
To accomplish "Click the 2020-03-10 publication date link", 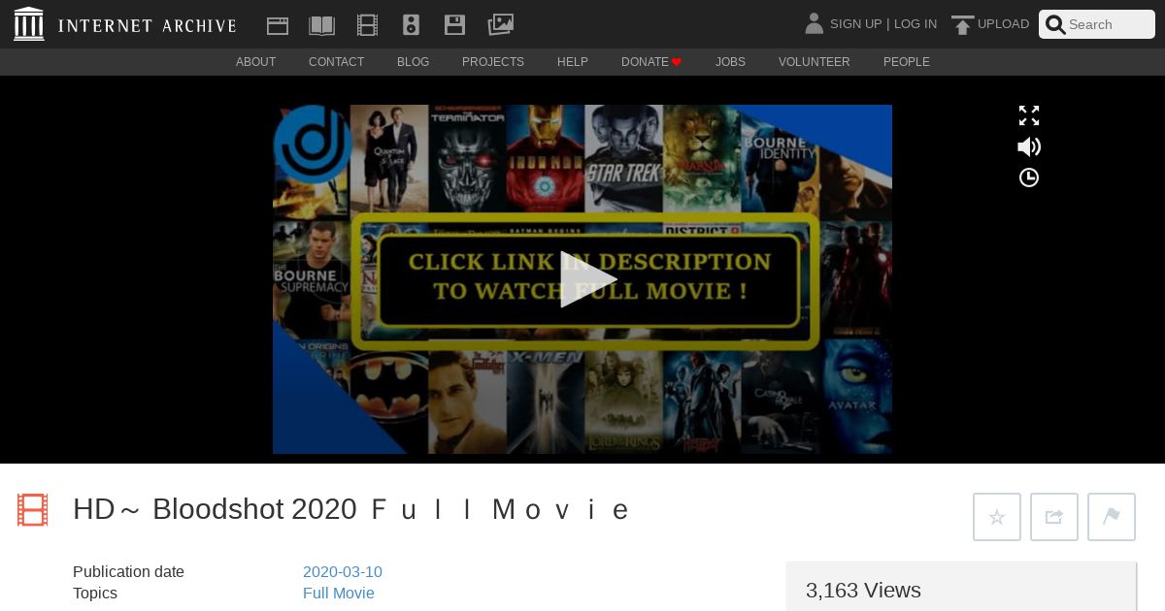I will (343, 572).
